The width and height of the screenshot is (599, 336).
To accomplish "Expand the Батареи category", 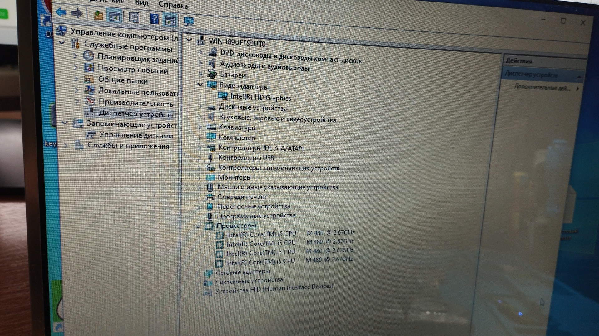I will [x=201, y=74].
